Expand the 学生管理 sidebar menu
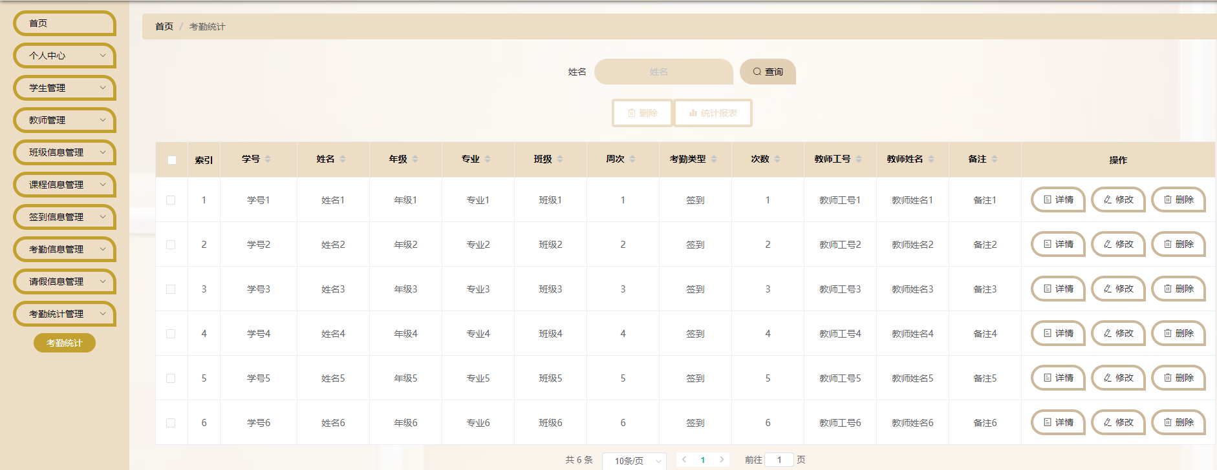The height and width of the screenshot is (470, 1217). click(x=65, y=88)
